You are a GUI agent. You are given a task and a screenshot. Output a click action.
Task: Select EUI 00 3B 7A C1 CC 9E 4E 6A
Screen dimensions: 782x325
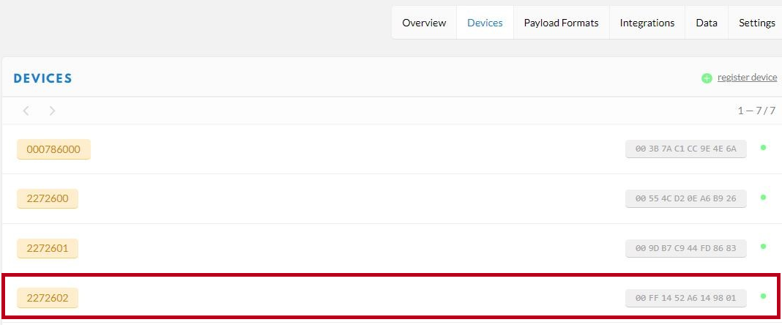click(686, 149)
